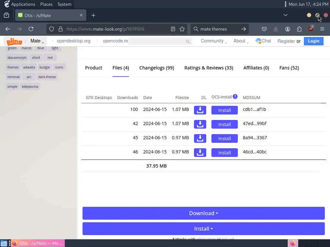330x247 pixels.
Task: Bookmark this page with star
Action: [182, 29]
